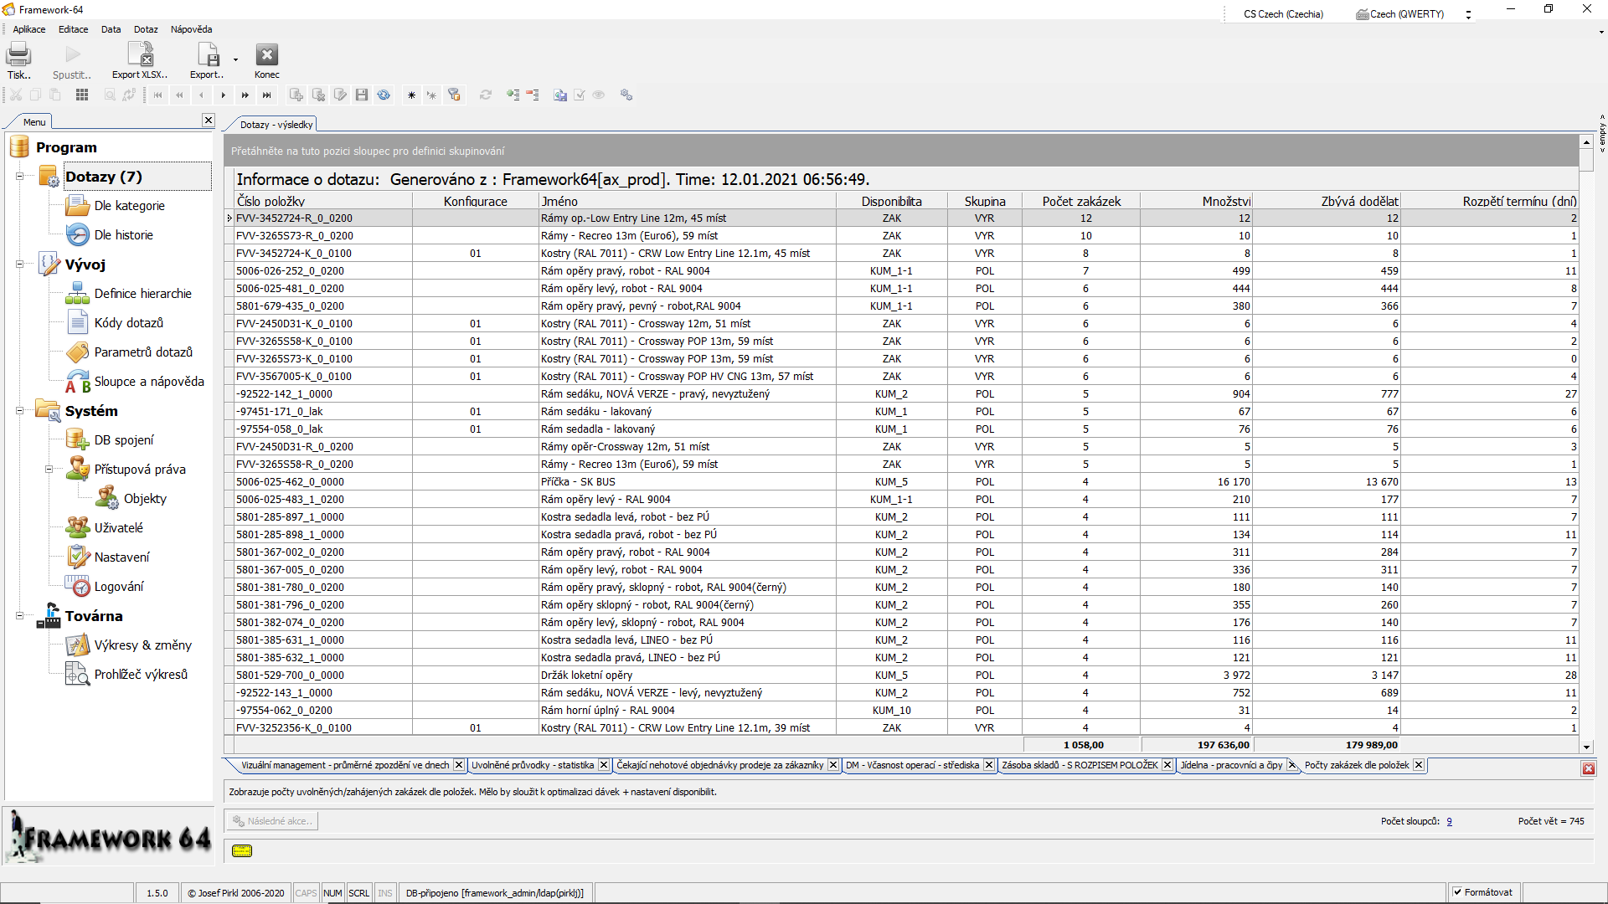Close the Zásoba skladů tab
The image size is (1608, 904).
click(x=1167, y=765)
